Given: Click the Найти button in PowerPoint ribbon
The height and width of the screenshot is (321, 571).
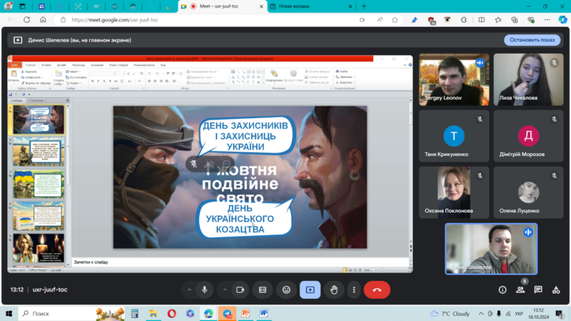Looking at the screenshot, I should pyautogui.click(x=342, y=71).
